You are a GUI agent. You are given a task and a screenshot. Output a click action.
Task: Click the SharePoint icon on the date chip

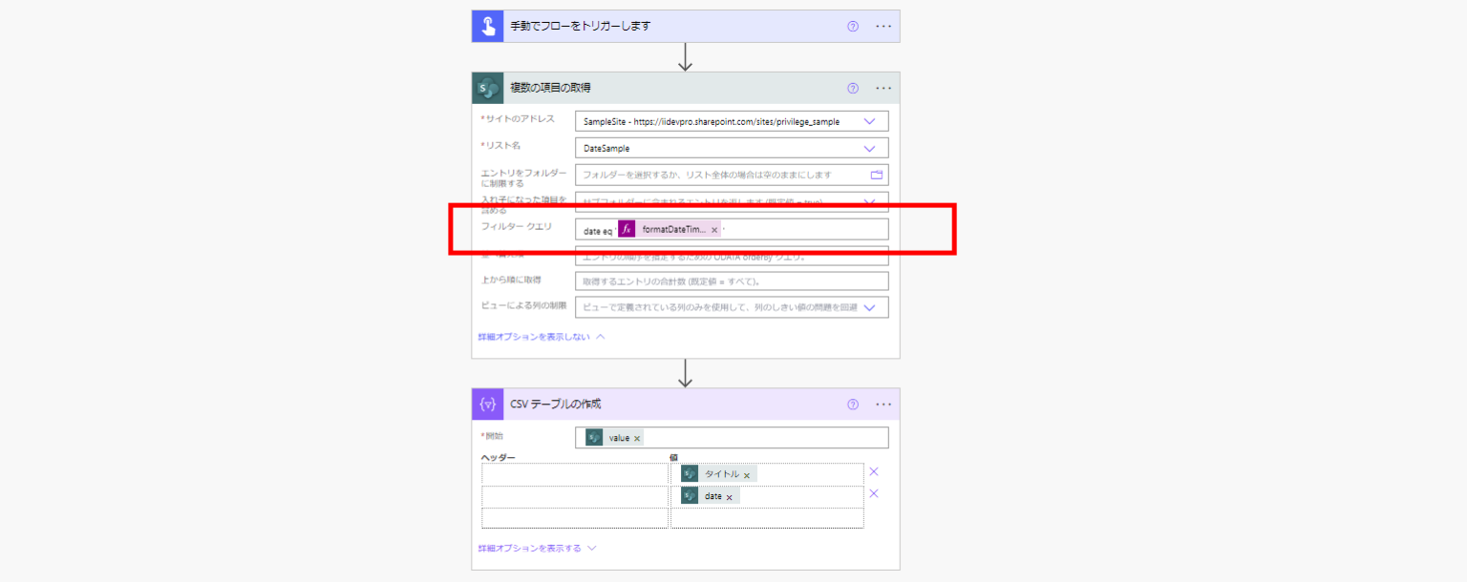(x=691, y=495)
